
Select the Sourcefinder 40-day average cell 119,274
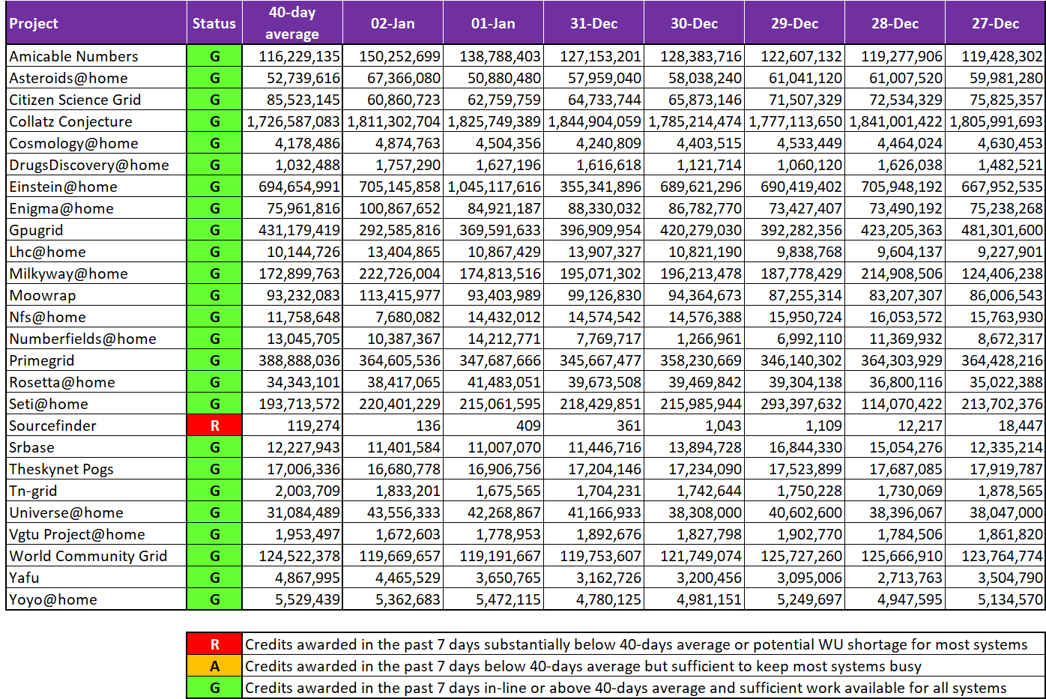(x=292, y=426)
